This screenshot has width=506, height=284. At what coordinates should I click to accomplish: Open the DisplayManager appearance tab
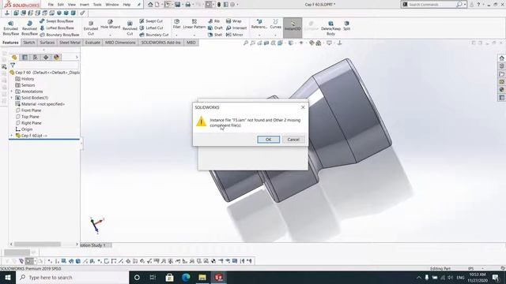56,58
